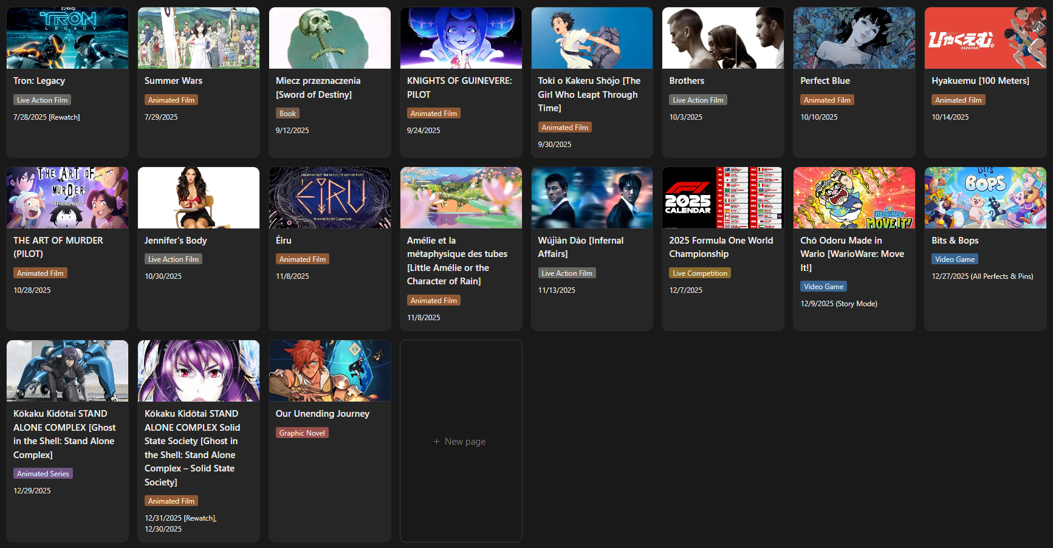Open the Our Unending Journey title

323,414
